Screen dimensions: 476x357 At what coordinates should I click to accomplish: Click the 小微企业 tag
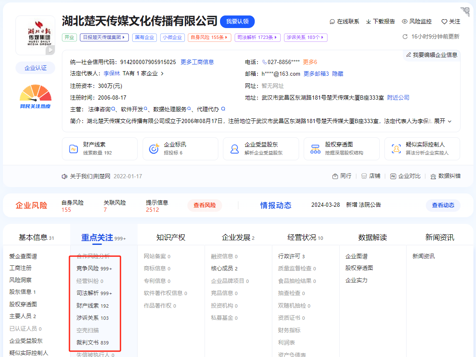coord(172,37)
